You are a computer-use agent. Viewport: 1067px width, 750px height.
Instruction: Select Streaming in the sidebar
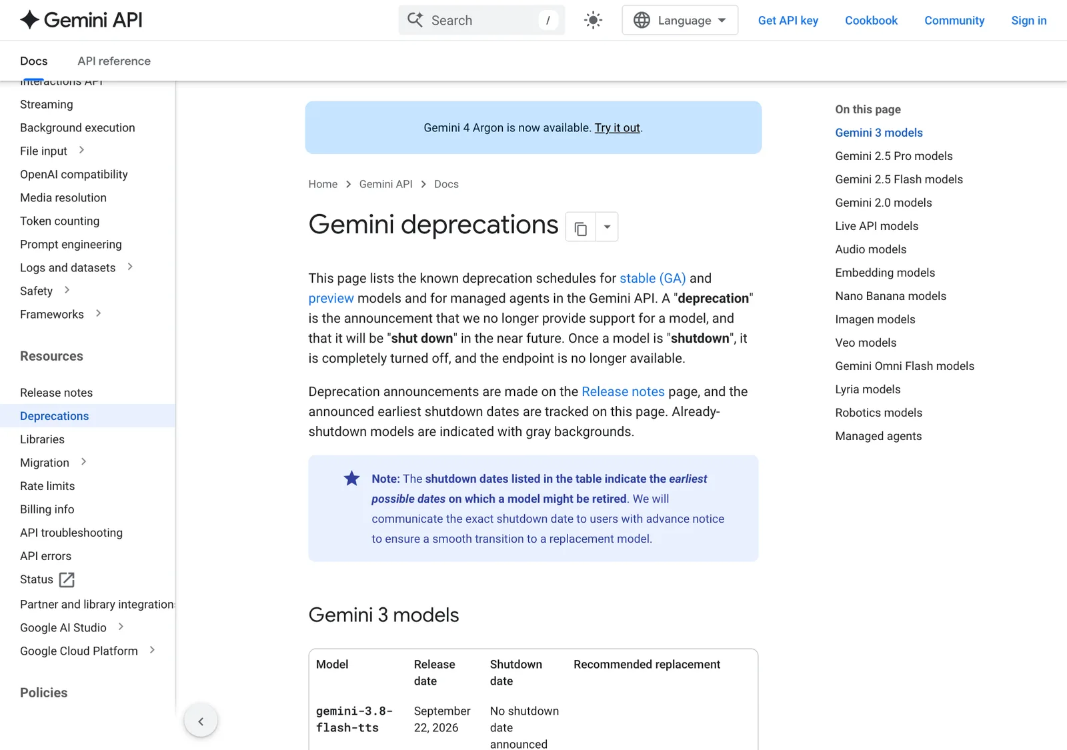coord(47,104)
